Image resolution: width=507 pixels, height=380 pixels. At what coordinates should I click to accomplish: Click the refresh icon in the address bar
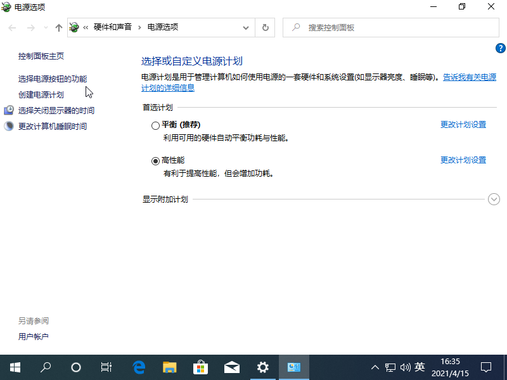[x=266, y=27]
